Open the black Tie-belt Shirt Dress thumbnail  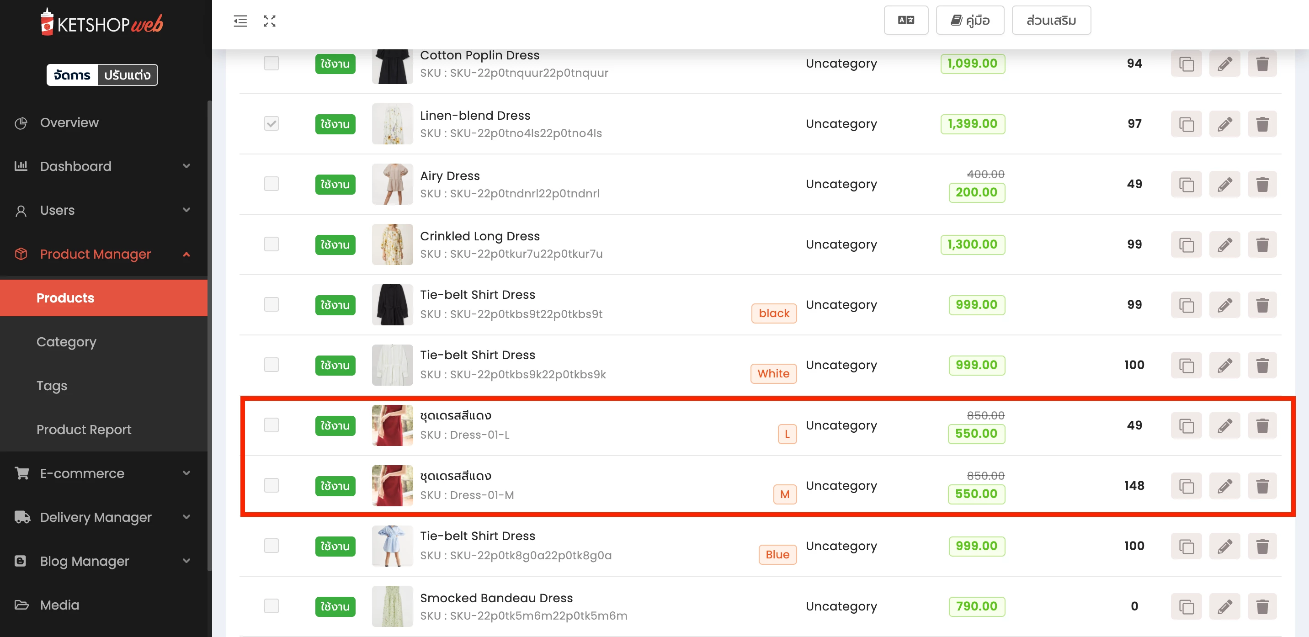(392, 305)
